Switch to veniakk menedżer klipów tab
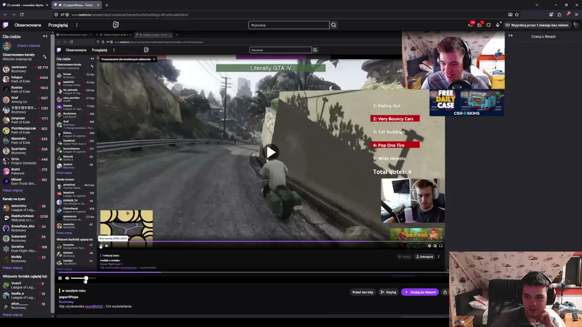Viewport: 582px width, 327px height. (x=25, y=5)
